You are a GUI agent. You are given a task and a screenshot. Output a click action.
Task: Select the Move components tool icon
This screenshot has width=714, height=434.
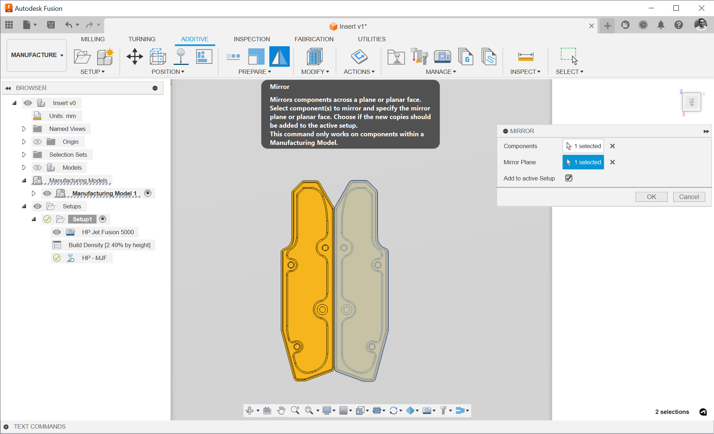click(x=135, y=57)
